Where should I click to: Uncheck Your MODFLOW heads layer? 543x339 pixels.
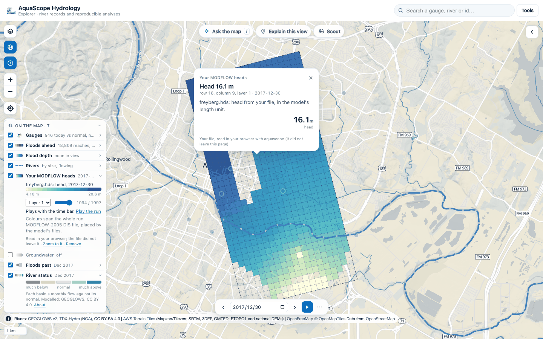click(11, 176)
